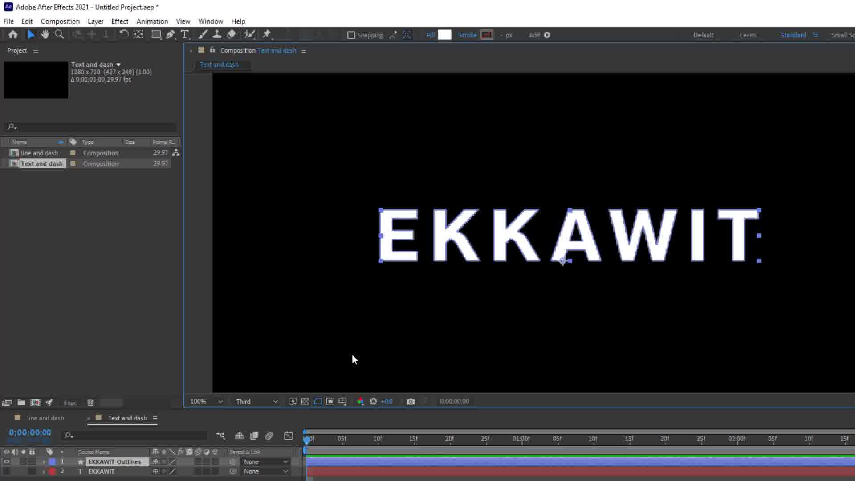Click the Fill options label
Viewport: 855px width, 481px height.
click(430, 35)
